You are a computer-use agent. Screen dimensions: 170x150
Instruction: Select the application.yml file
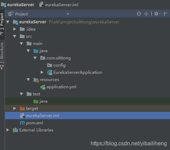pos(61,87)
